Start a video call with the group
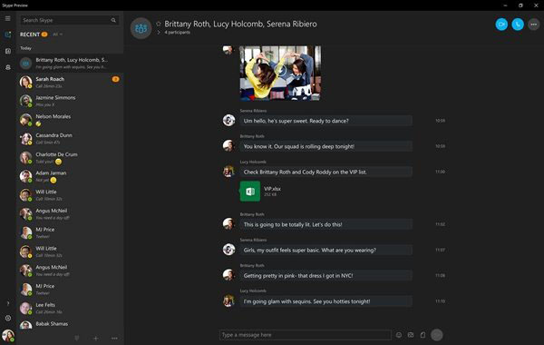Screen dimensions: 544x345 pos(501,25)
